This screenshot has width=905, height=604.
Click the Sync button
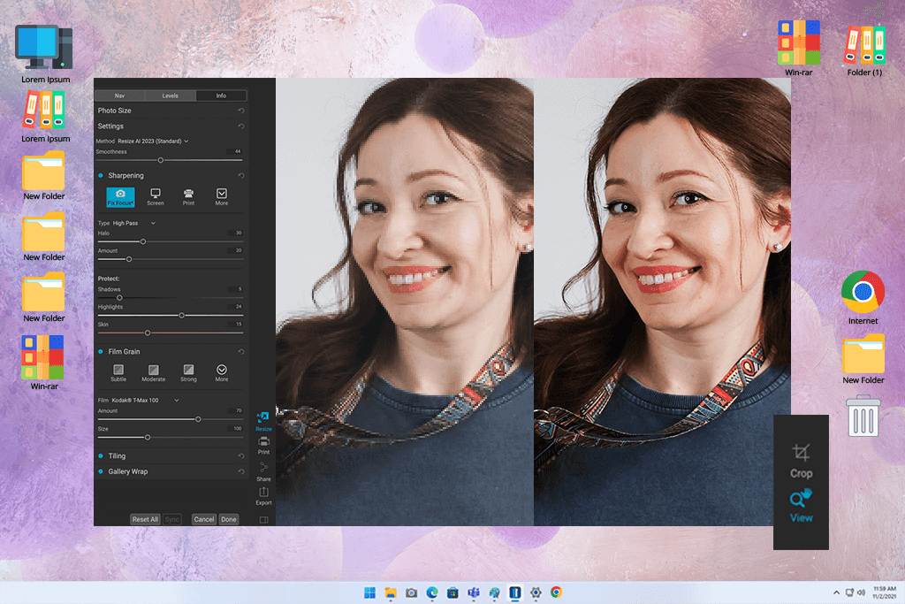tap(172, 519)
